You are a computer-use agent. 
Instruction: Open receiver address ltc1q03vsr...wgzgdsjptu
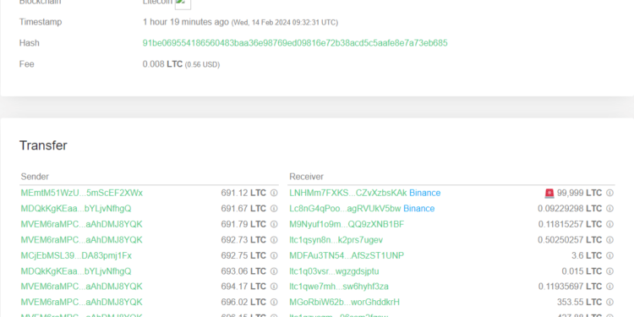[x=334, y=271]
